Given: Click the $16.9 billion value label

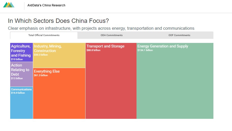Looking at the screenshot, I should pos(18,93).
